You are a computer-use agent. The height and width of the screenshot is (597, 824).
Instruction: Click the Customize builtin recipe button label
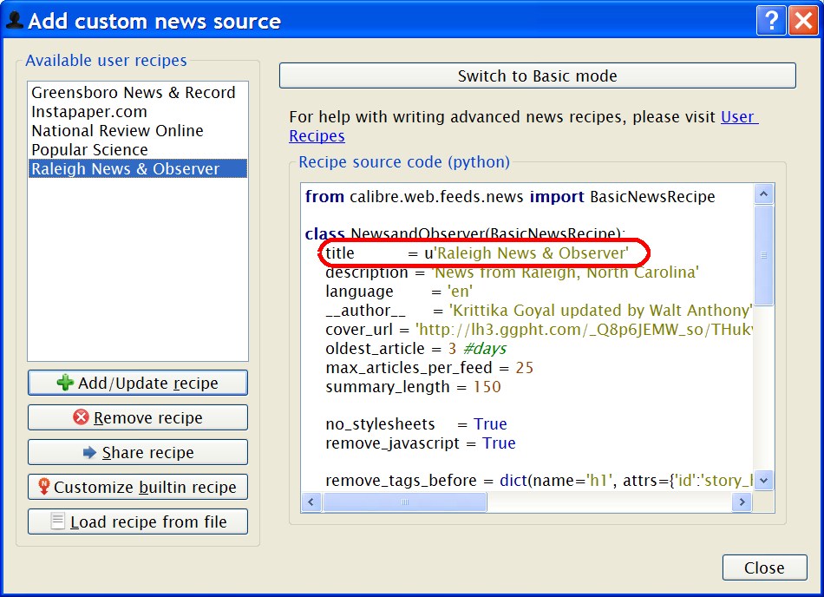point(145,487)
